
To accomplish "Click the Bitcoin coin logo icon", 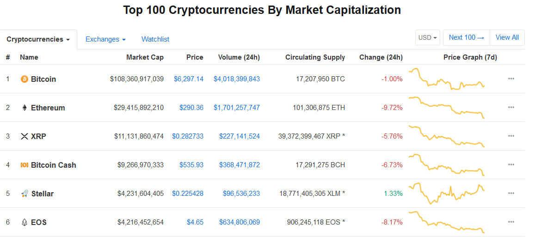I will (25, 79).
